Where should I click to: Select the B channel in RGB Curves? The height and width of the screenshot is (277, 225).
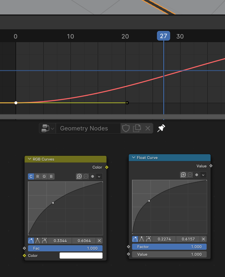tap(51, 177)
